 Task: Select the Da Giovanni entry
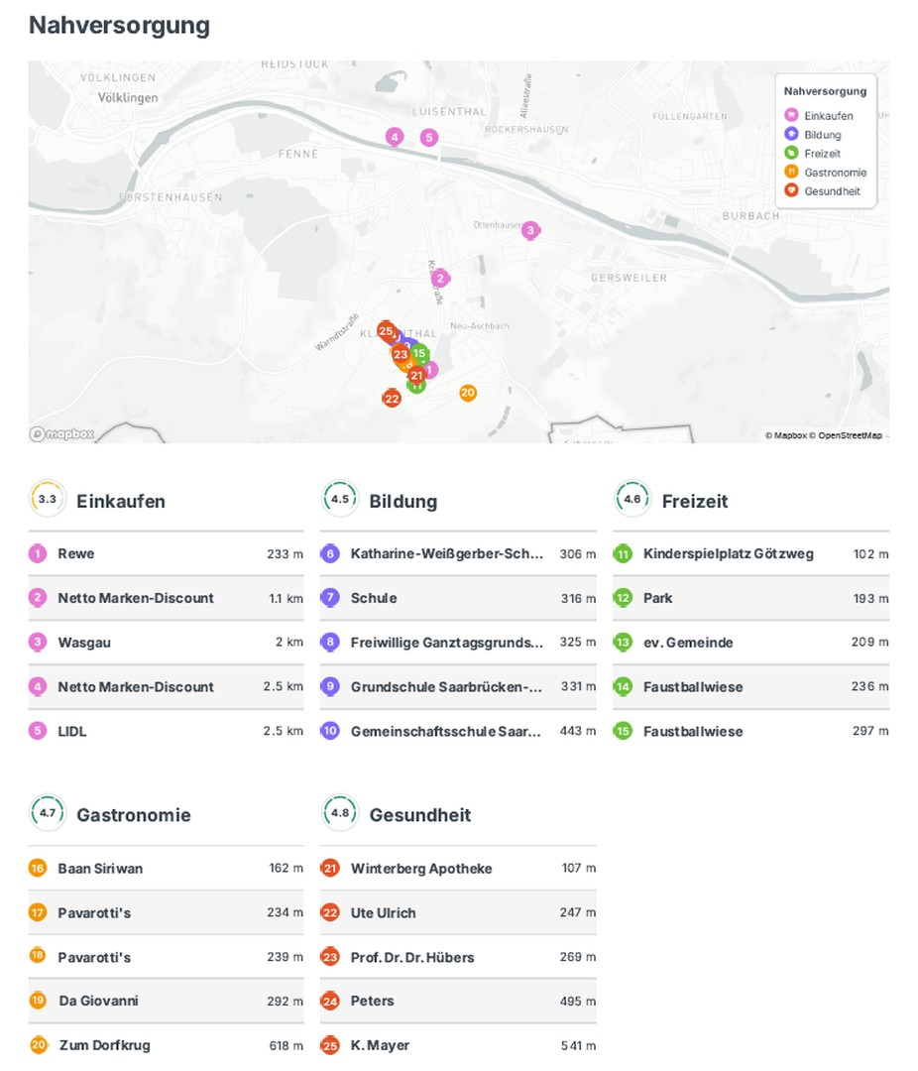pos(166,1001)
